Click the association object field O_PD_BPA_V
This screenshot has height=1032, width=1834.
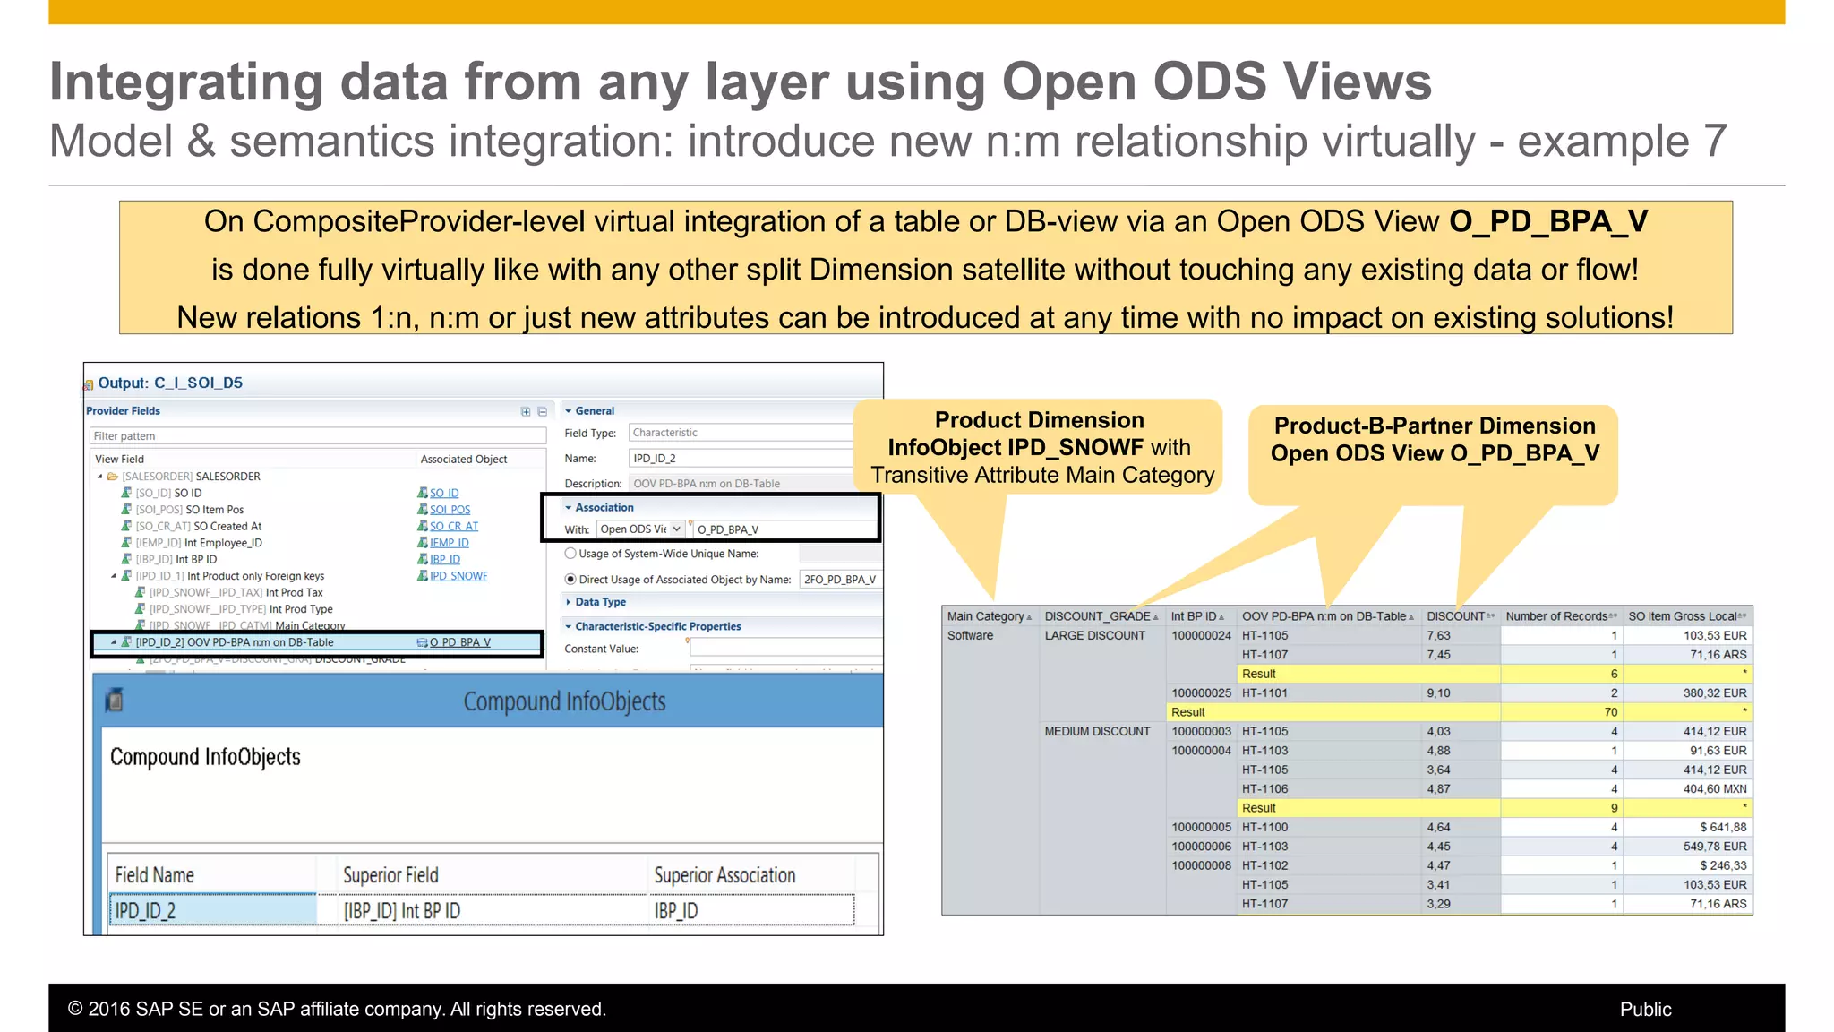785,529
